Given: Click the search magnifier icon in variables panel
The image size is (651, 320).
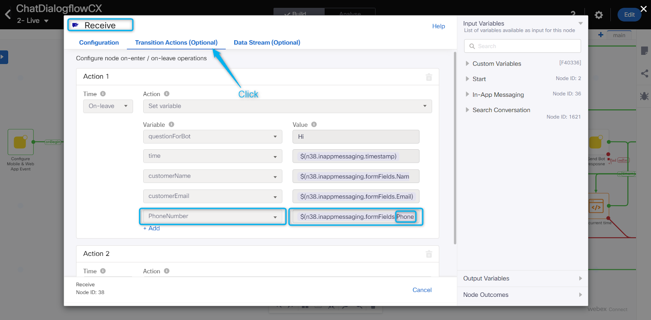Looking at the screenshot, I should 472,46.
